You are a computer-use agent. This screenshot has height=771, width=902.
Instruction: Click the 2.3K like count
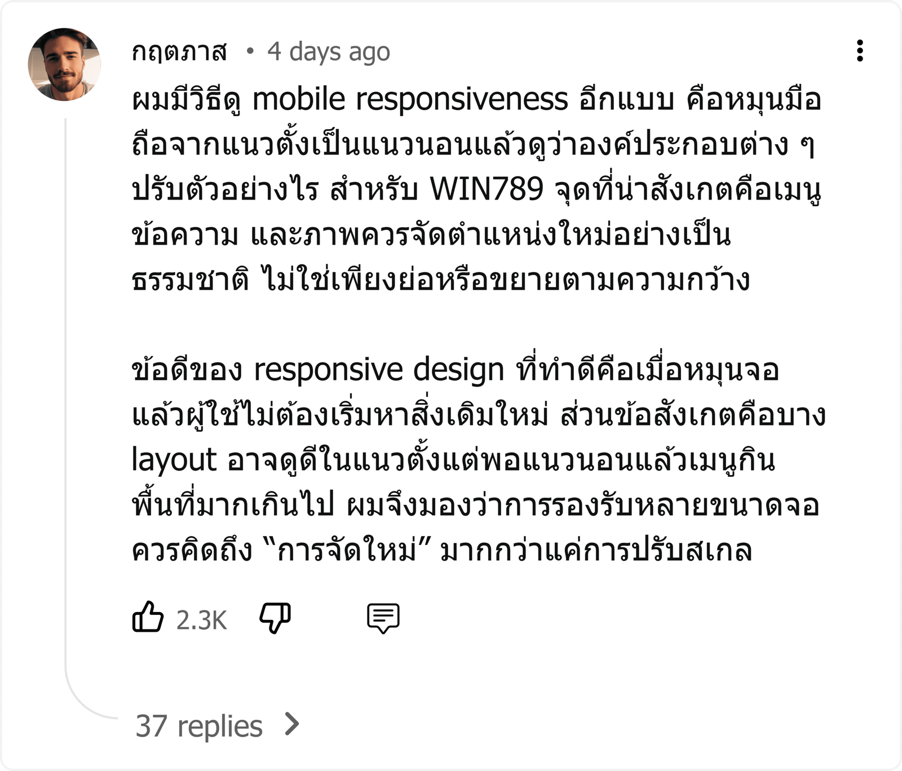pyautogui.click(x=201, y=620)
